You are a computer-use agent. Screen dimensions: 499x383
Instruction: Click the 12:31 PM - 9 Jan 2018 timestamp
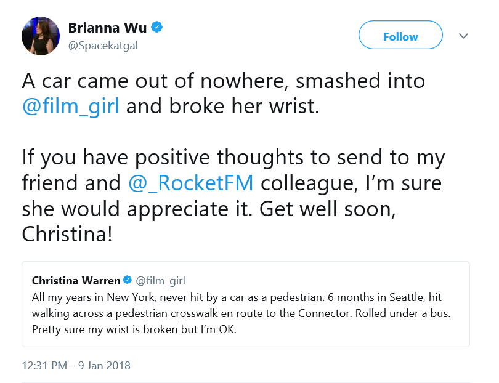(76, 366)
